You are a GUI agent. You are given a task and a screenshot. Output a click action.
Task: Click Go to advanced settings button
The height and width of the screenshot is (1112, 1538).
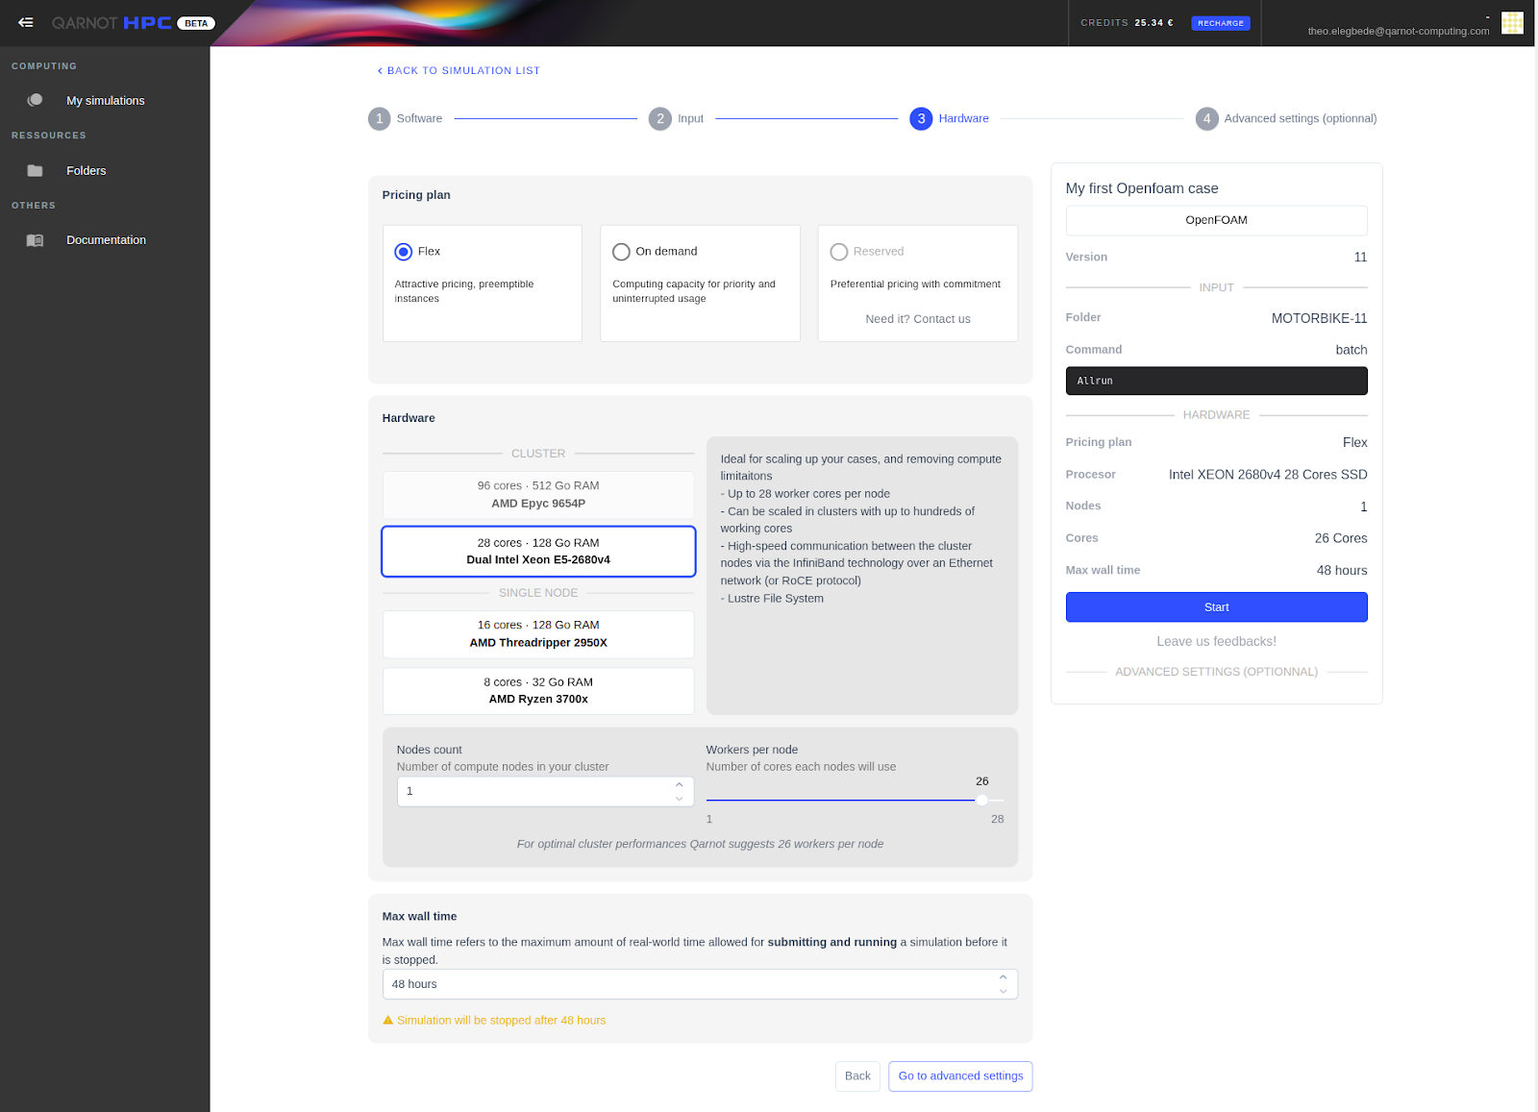pos(960,1076)
